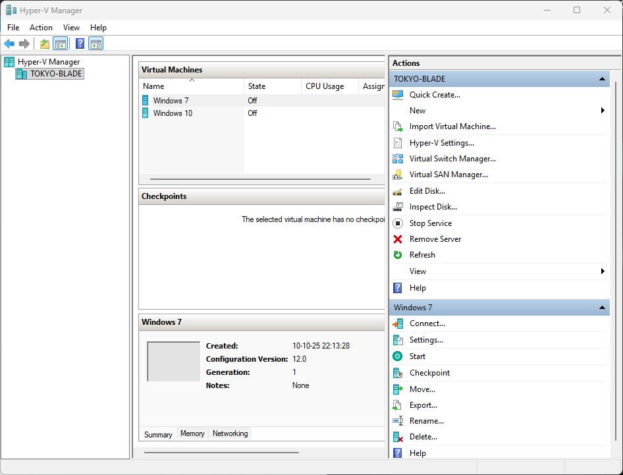This screenshot has height=475, width=623.
Task: Click the Checkpoint icon
Action: (x=398, y=373)
